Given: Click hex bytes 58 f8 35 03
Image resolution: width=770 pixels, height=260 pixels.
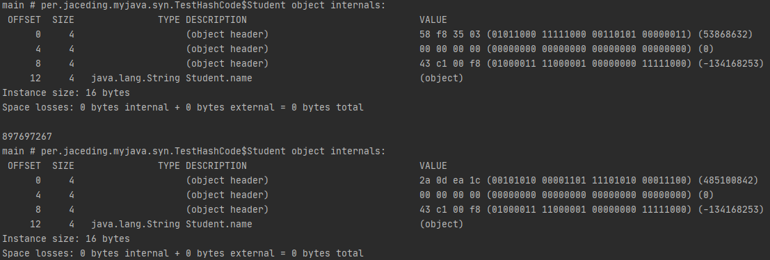Looking at the screenshot, I should (x=450, y=34).
